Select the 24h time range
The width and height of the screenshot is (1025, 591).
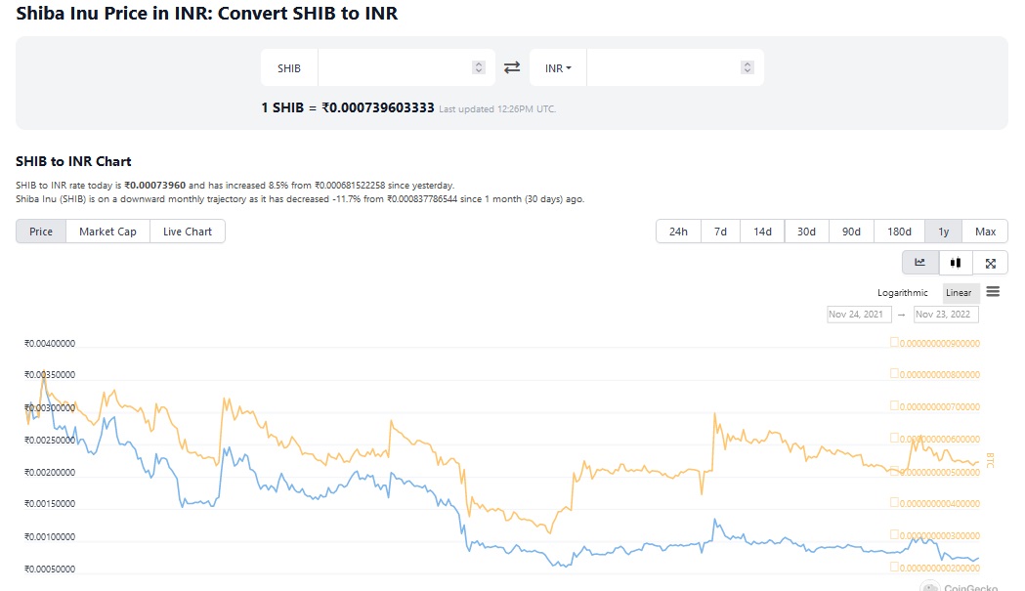[678, 232]
